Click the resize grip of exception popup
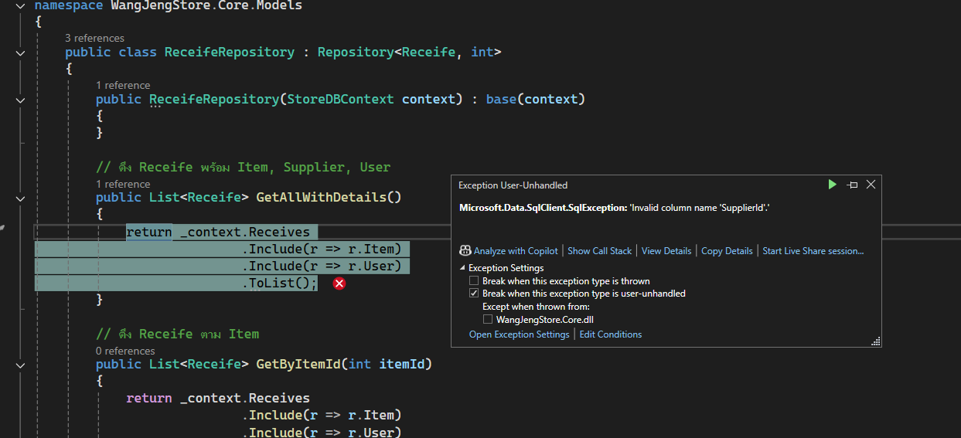Image resolution: width=961 pixels, height=438 pixels. click(875, 341)
